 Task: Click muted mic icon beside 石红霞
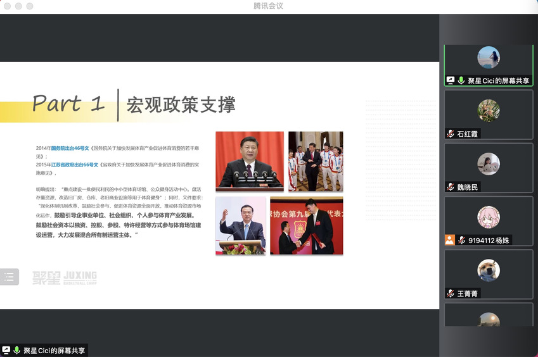pos(451,134)
